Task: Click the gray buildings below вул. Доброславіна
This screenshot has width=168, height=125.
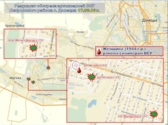Action: point(76,85)
